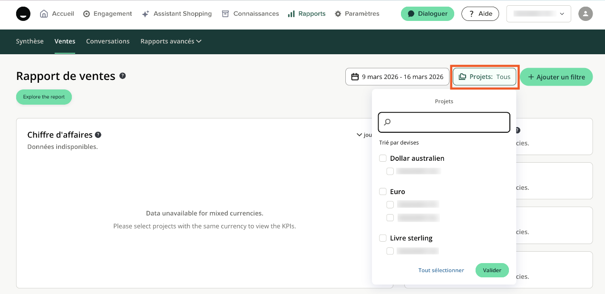This screenshot has width=605, height=294.
Task: Open the account selector dropdown
Action: pos(538,14)
